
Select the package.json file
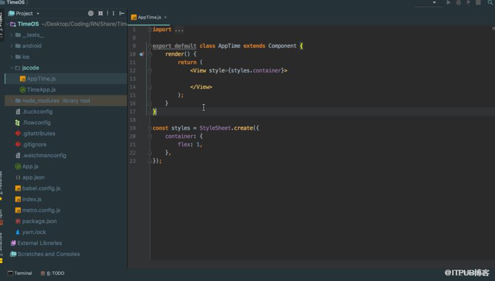(39, 221)
